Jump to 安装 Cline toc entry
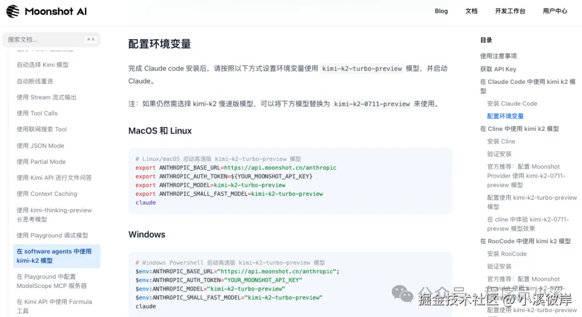Screen dimensions: 582x317 (501, 141)
